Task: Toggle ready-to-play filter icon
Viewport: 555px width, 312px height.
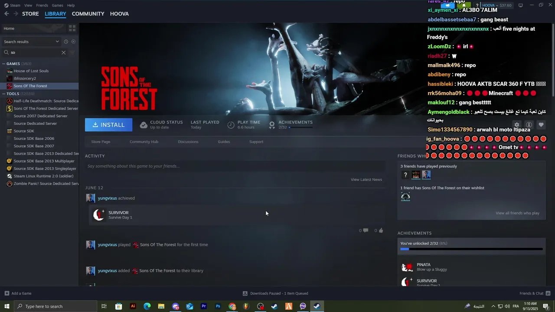Action: (73, 42)
